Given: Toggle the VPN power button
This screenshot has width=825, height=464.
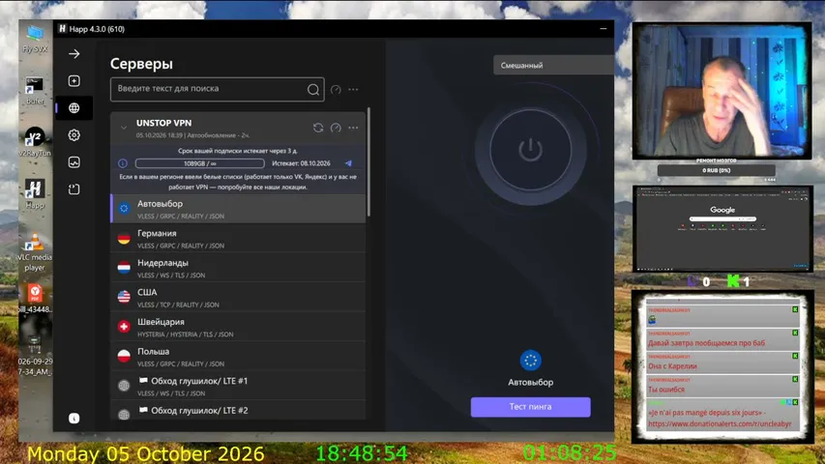Looking at the screenshot, I should point(530,150).
